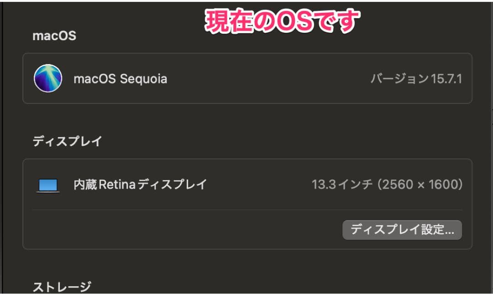The height and width of the screenshot is (294, 493).
Task: Click the 15.7.1 version number
Action: coord(447,79)
